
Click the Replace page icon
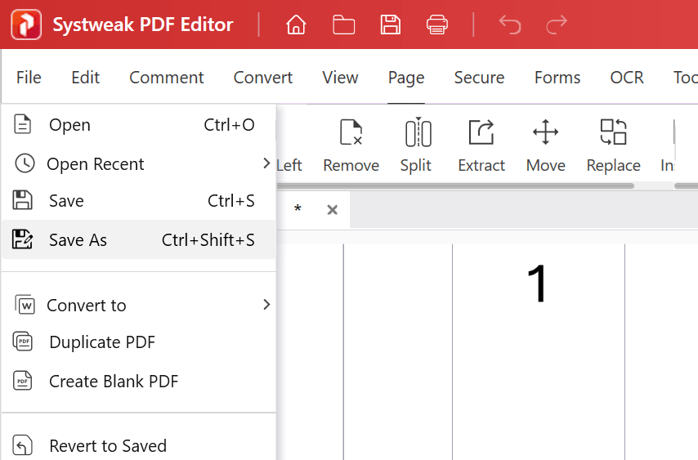614,132
